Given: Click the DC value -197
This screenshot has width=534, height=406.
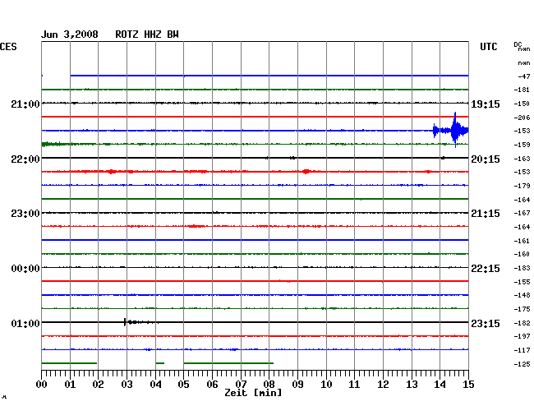Looking at the screenshot, I should coord(522,336).
